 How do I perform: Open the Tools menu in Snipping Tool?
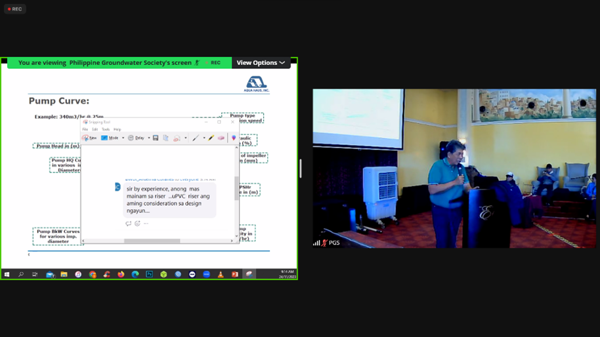coord(106,130)
